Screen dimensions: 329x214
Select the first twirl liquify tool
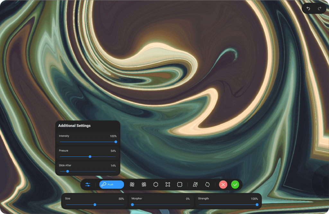(132, 184)
